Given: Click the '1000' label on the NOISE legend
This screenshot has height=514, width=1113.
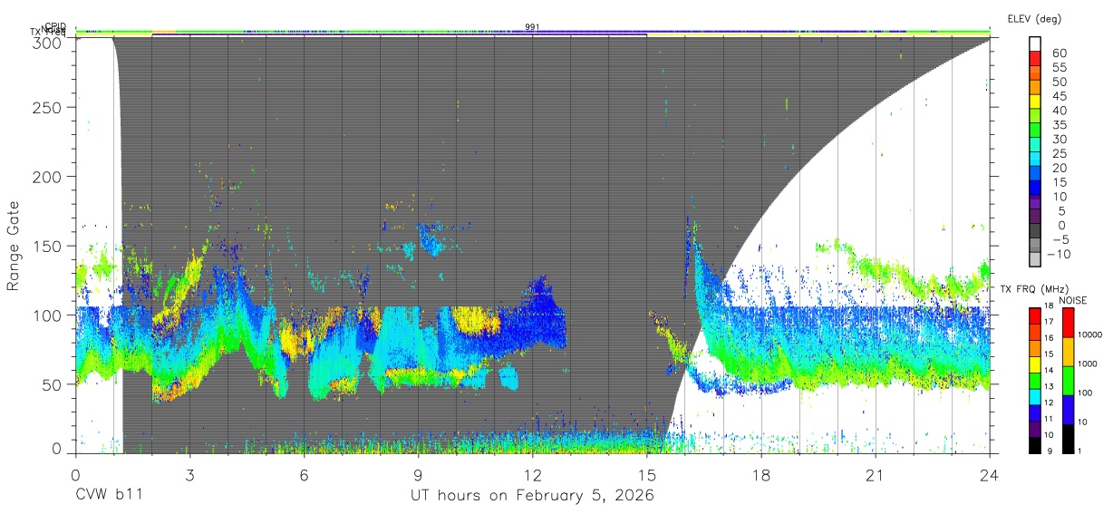Looking at the screenshot, I should [1088, 364].
